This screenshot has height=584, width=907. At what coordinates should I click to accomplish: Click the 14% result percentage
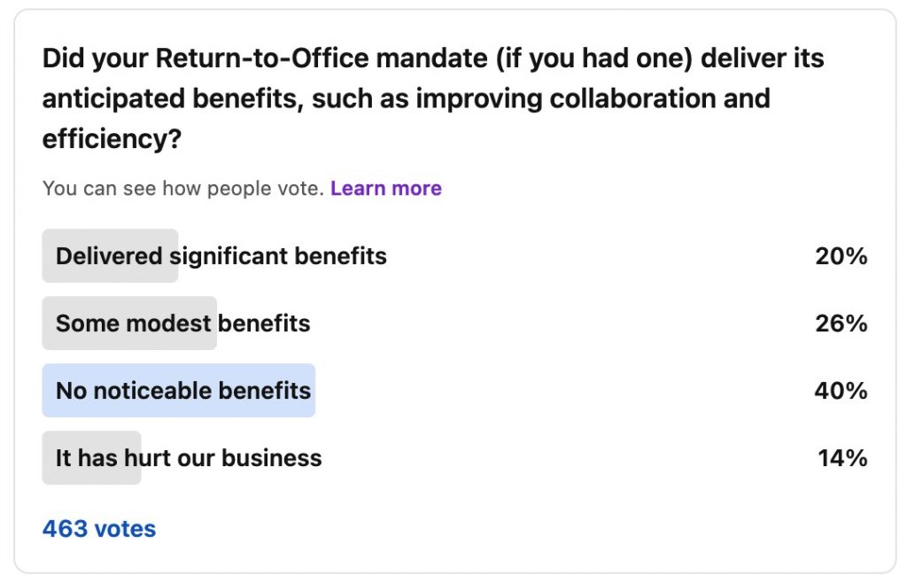point(842,458)
